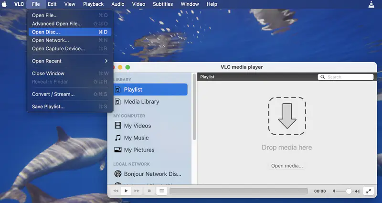Open the Edit menu
The width and height of the screenshot is (382, 203).
[52, 4]
